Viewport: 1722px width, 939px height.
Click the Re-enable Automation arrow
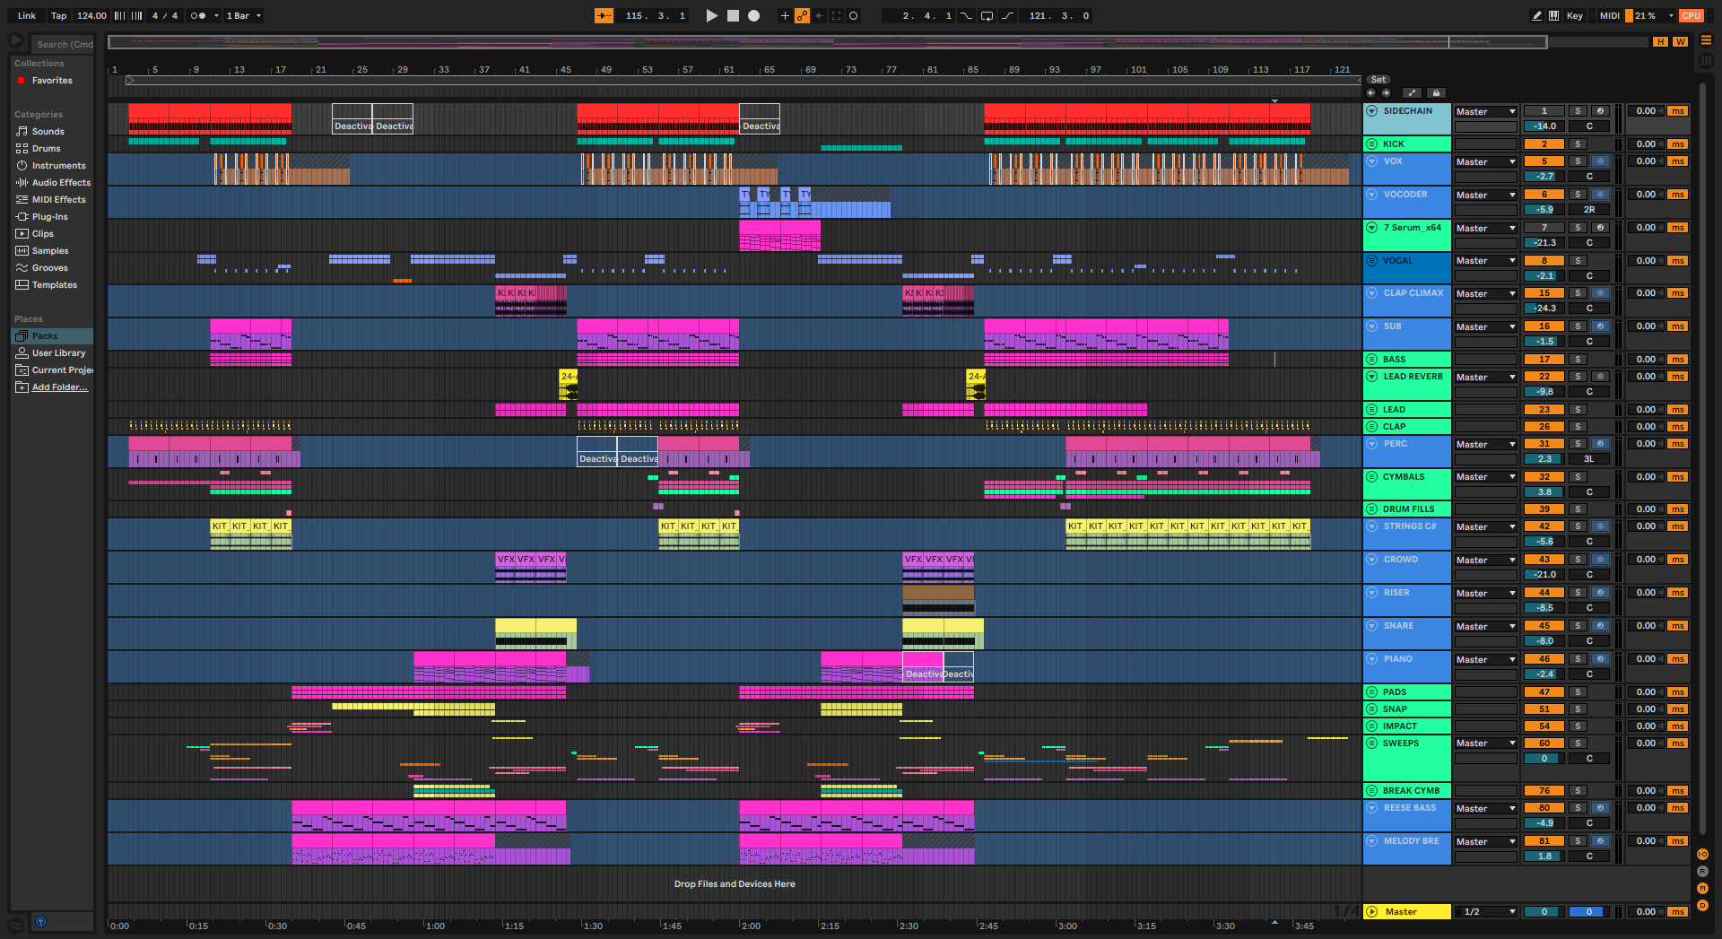819,15
